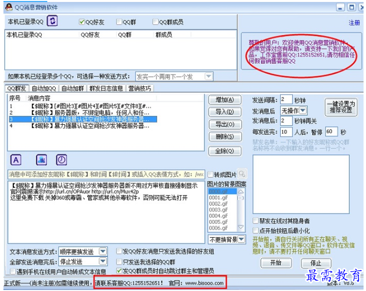Check 禁发在线对其隐身者 option
366x291 pixels.
[x=256, y=221]
